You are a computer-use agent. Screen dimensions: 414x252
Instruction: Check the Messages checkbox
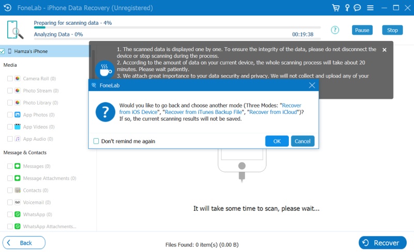pos(10,166)
